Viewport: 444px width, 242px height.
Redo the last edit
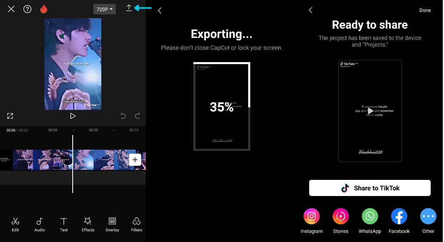(x=138, y=116)
